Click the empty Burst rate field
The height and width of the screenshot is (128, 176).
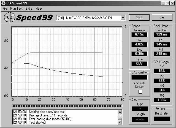coord(162,119)
